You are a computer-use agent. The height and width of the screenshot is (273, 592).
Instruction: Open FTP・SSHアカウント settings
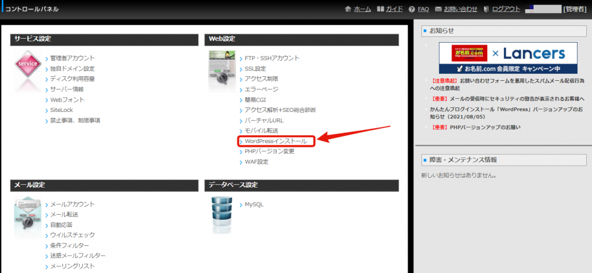(x=272, y=58)
